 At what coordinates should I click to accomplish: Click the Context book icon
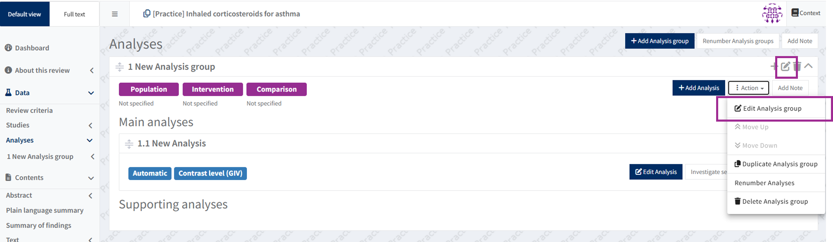[x=795, y=13]
